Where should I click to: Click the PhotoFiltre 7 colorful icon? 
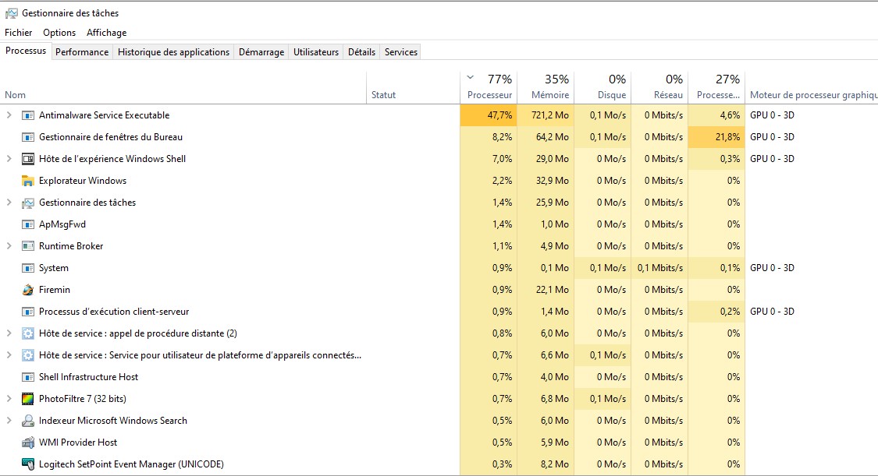28,399
